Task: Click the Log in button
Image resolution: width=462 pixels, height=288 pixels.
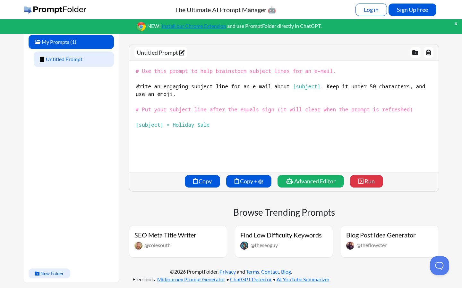Action: [x=371, y=10]
